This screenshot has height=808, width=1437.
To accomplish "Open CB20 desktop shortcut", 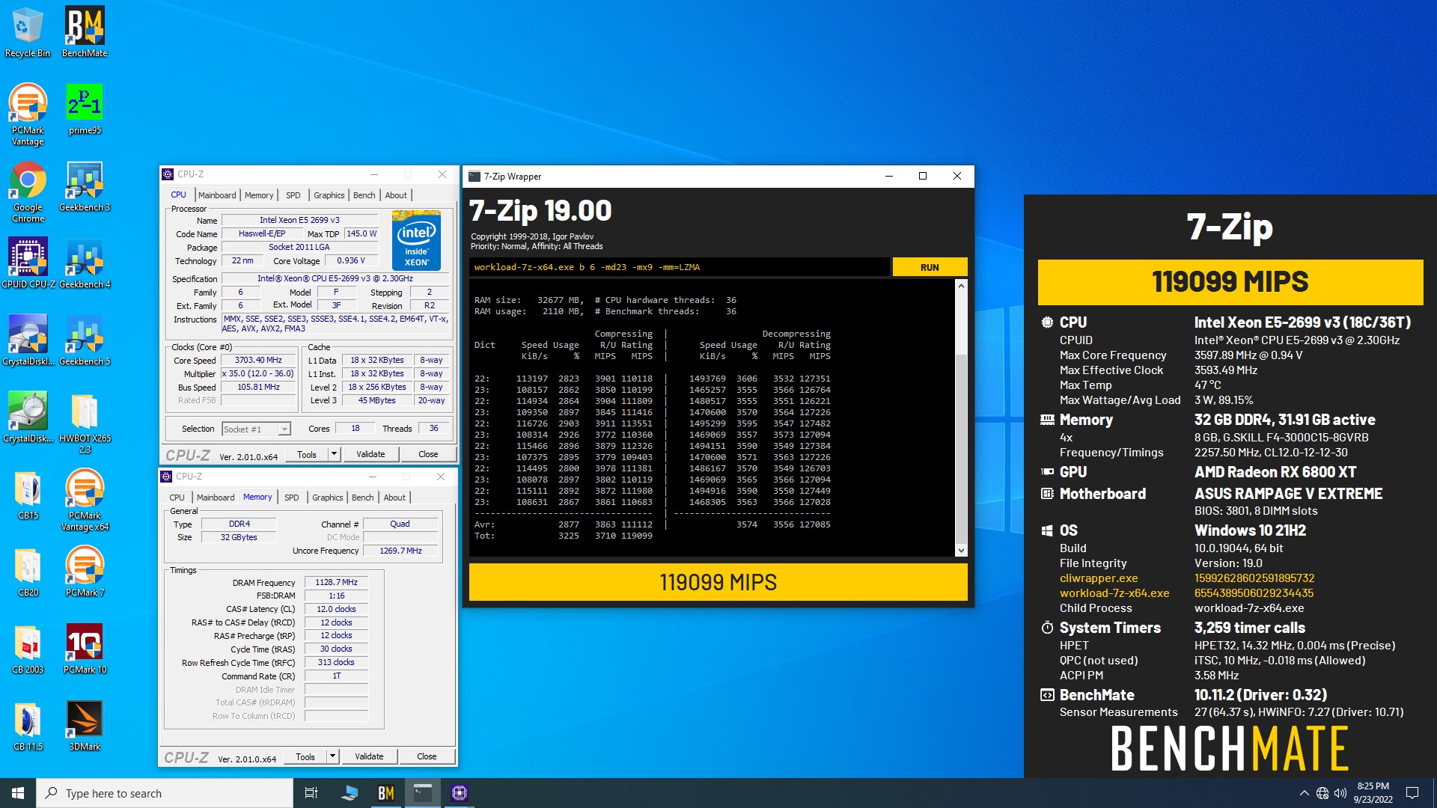I will pyautogui.click(x=28, y=572).
